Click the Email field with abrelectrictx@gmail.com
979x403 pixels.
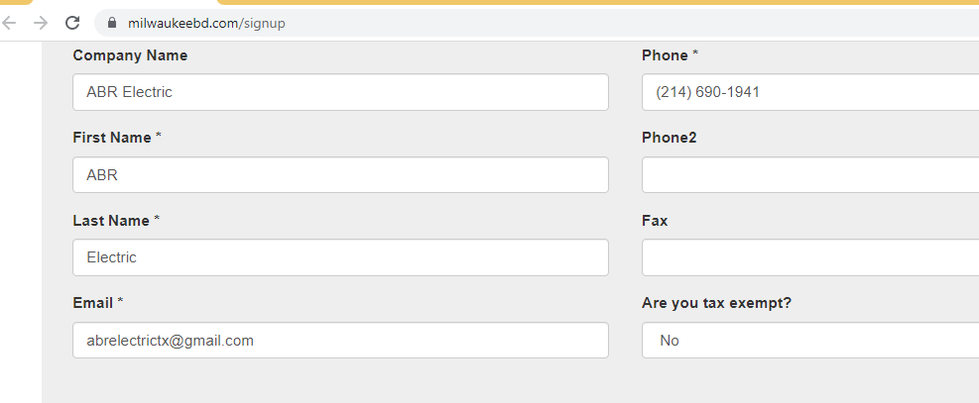point(340,340)
